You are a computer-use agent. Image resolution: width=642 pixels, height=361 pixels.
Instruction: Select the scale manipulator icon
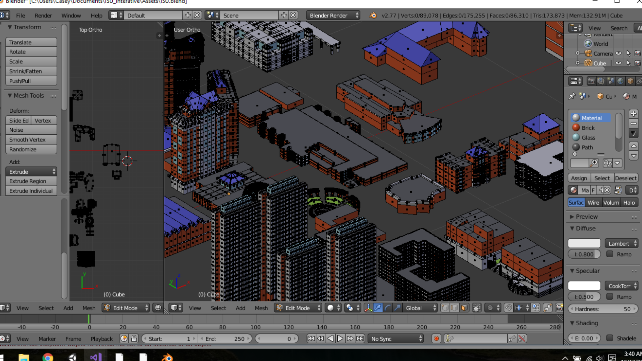click(x=397, y=308)
